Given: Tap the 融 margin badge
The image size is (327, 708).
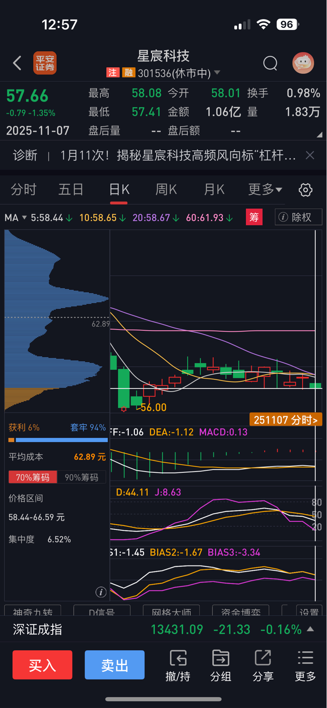Looking at the screenshot, I should click(128, 73).
